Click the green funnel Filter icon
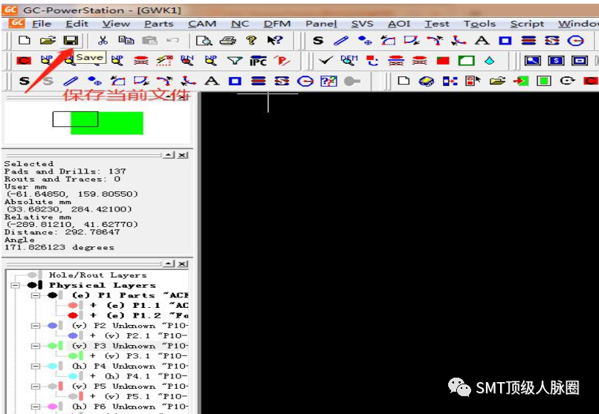The height and width of the screenshot is (414, 599). (x=235, y=61)
